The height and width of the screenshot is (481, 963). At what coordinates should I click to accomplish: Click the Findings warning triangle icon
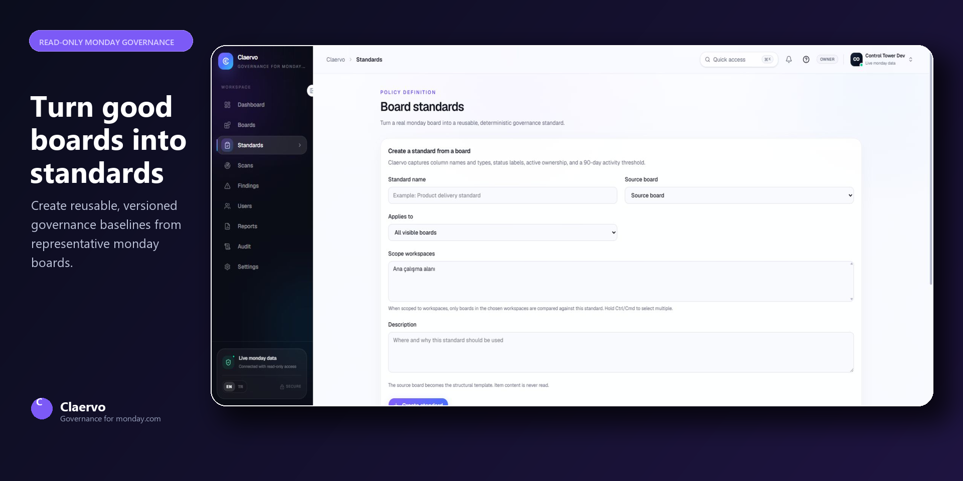coord(227,186)
